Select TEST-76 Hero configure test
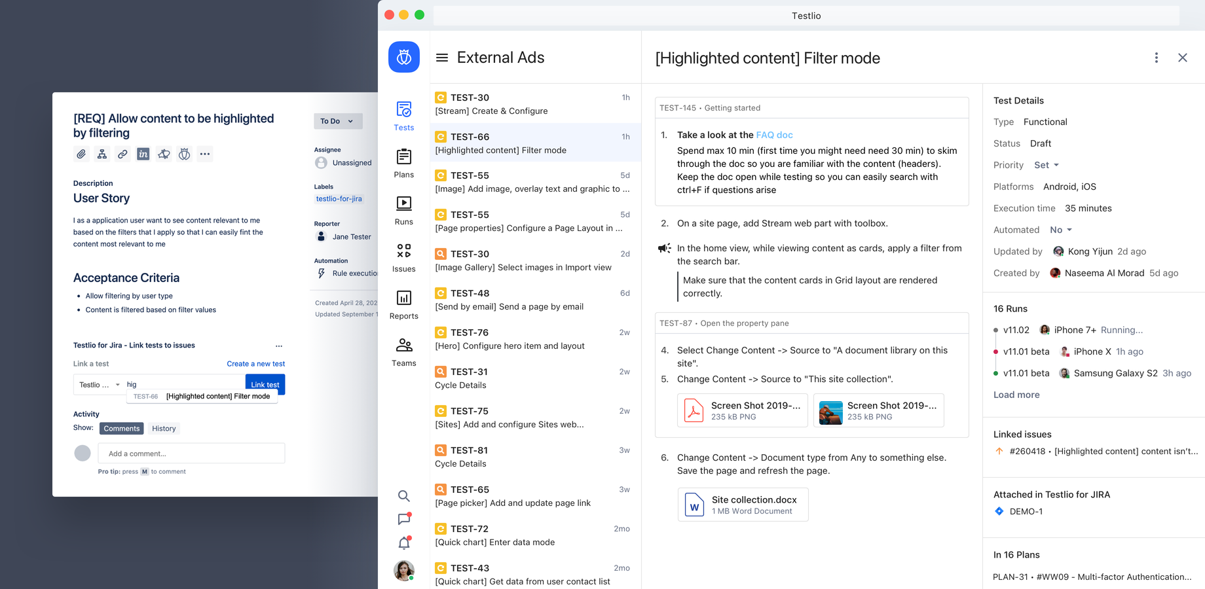The height and width of the screenshot is (589, 1205). pos(535,339)
